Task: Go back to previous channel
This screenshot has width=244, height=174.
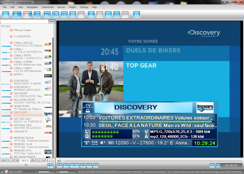Action: [16, 15]
